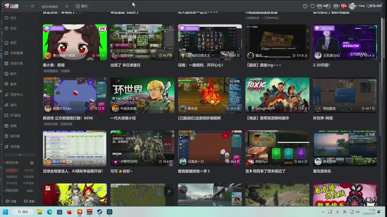Open 客服 (Customer Service) at sidebar bottom
Viewport: 387px width, 217px height.
[29, 201]
